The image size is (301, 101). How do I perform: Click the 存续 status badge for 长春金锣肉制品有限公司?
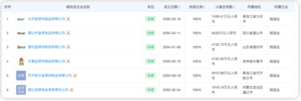150,61
